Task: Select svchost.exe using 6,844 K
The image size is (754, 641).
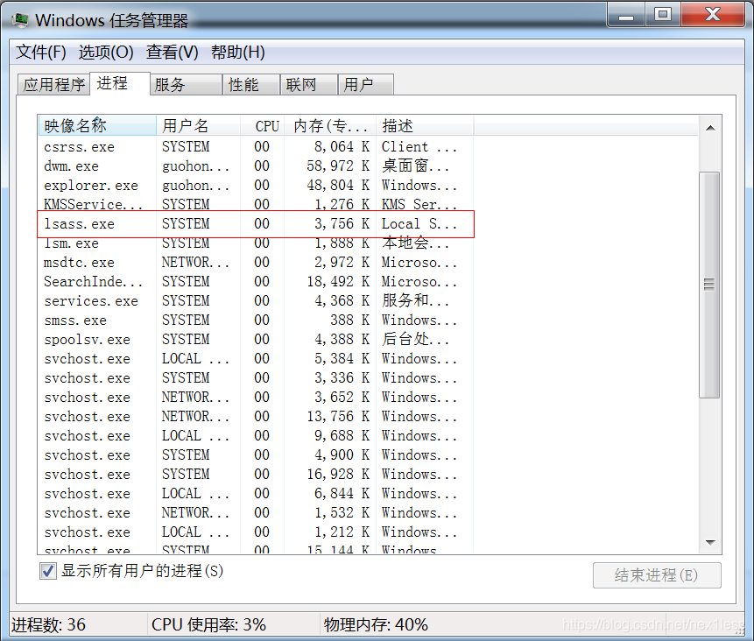Action: [x=256, y=493]
